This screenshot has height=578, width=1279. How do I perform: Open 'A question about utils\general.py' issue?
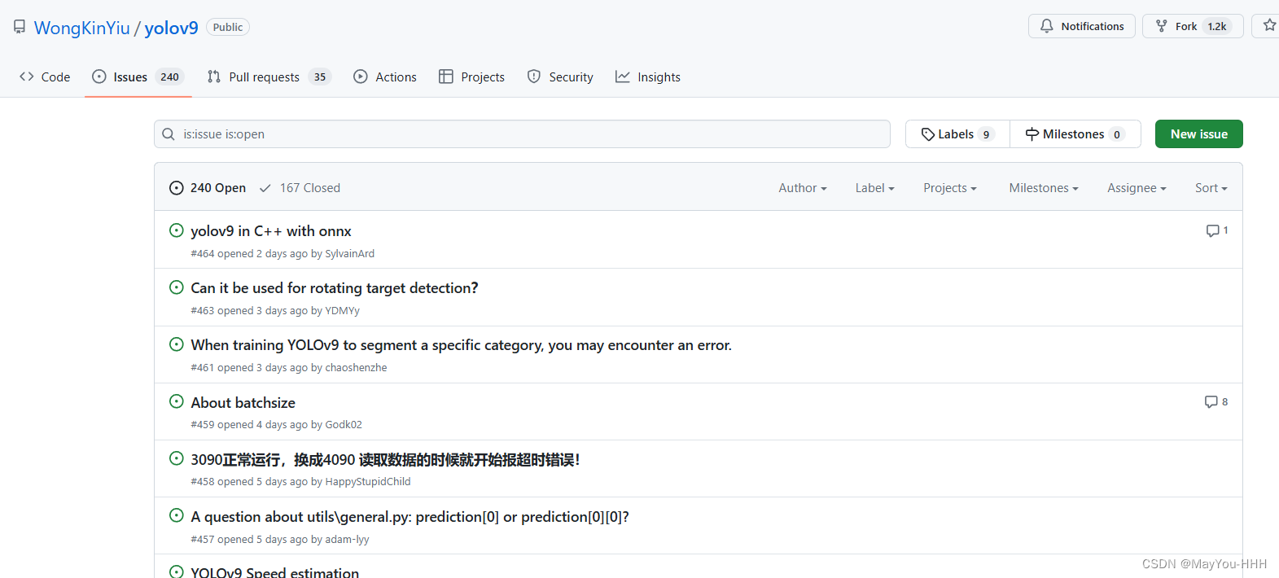(x=410, y=517)
